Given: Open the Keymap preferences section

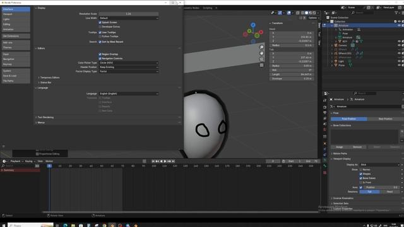Looking at the screenshot, I should click(x=16, y=64).
